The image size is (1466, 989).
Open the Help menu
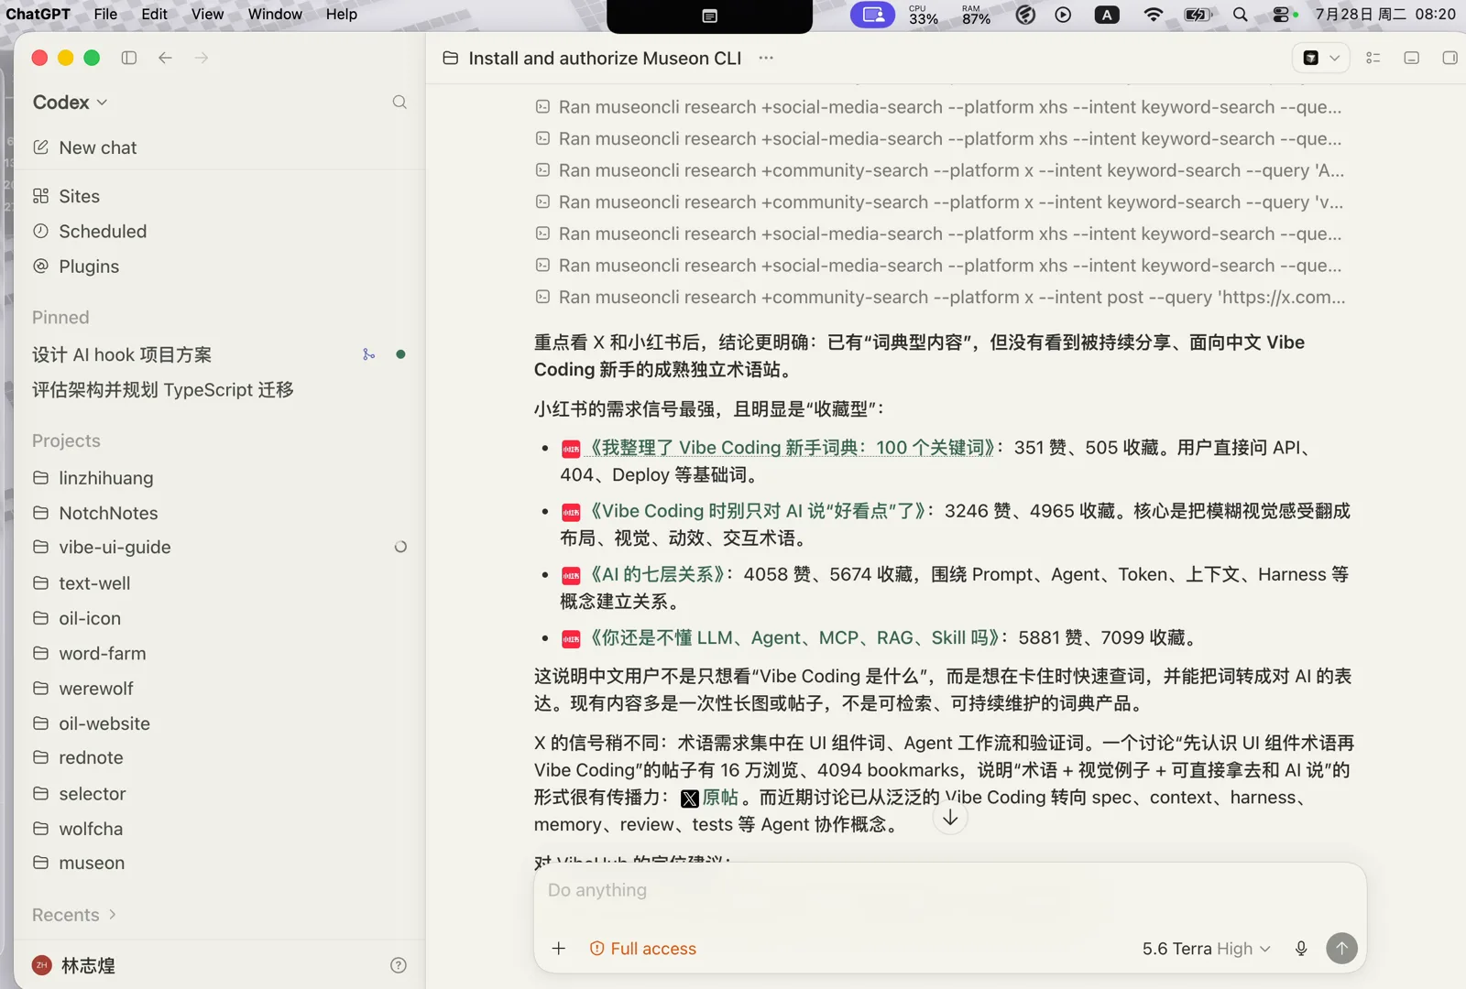click(341, 15)
